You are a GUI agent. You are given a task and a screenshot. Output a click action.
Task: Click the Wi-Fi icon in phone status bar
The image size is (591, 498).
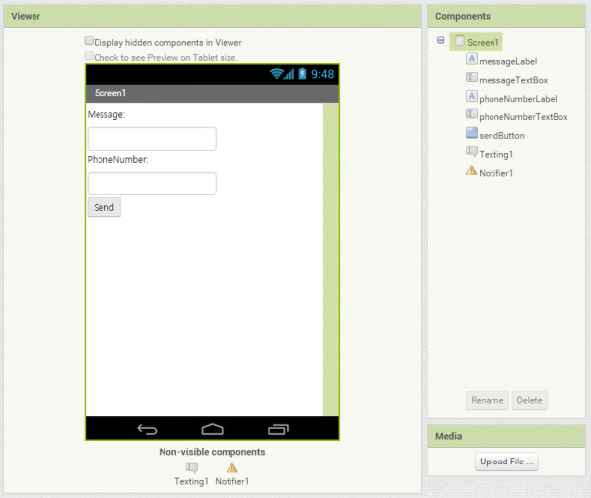[276, 74]
